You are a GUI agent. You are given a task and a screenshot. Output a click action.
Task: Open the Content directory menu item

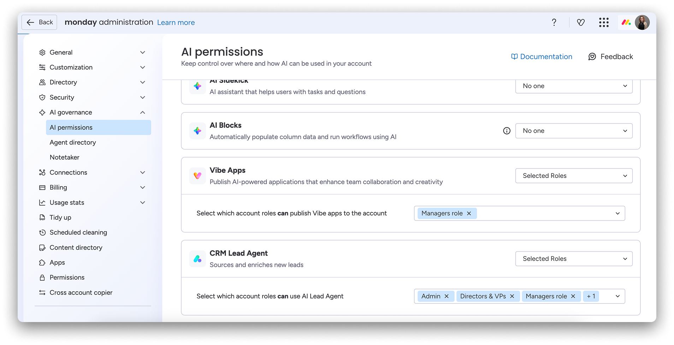tap(76, 248)
